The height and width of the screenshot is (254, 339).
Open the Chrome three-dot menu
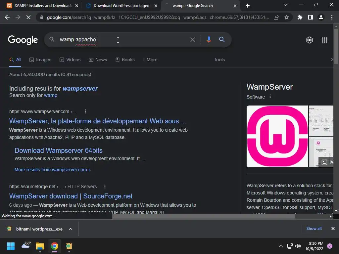coord(332,17)
